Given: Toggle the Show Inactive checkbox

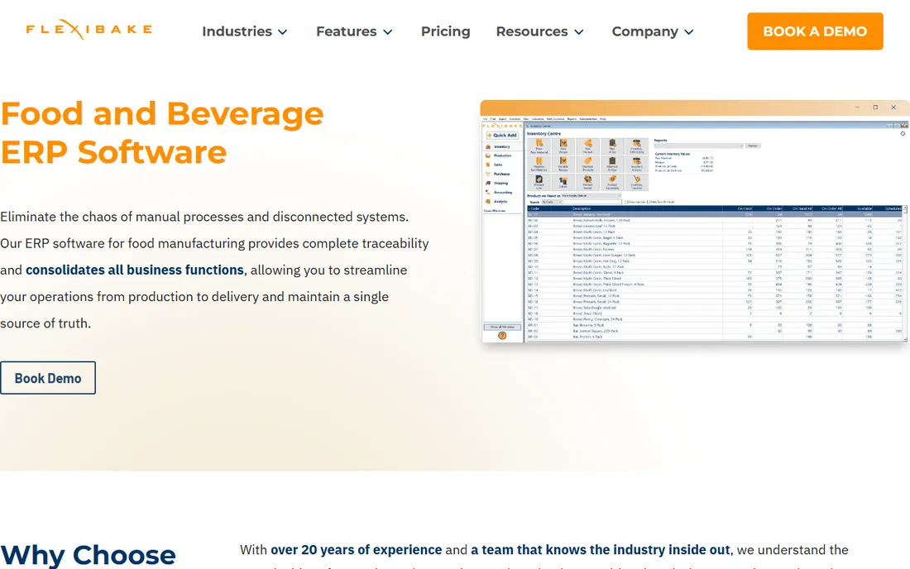Looking at the screenshot, I should (625, 202).
